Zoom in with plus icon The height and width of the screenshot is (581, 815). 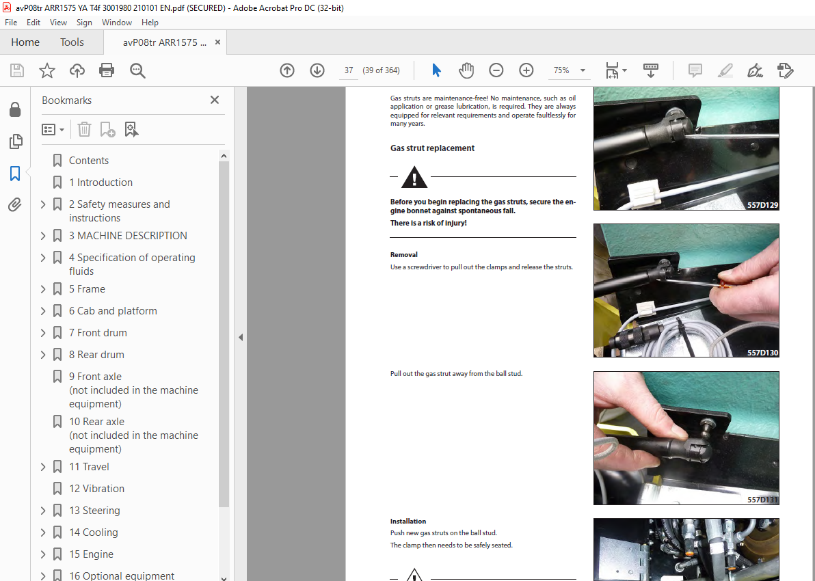pos(526,70)
